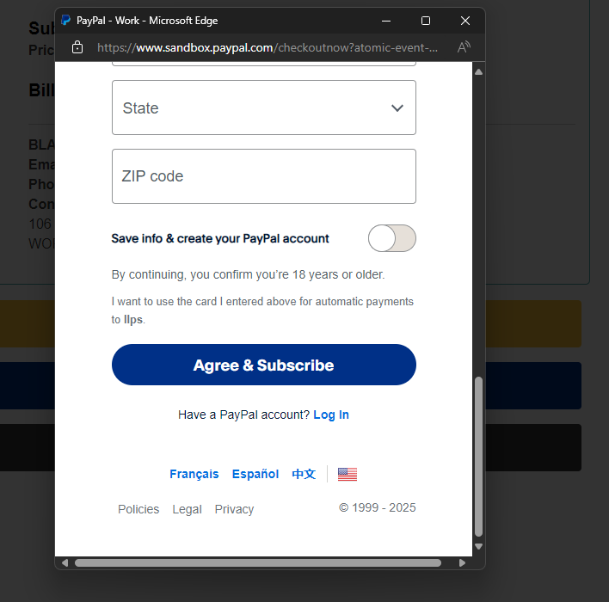Viewport: 609px width, 602px height.
Task: Click the vertical scrollbar down arrow
Action: pyautogui.click(x=479, y=546)
